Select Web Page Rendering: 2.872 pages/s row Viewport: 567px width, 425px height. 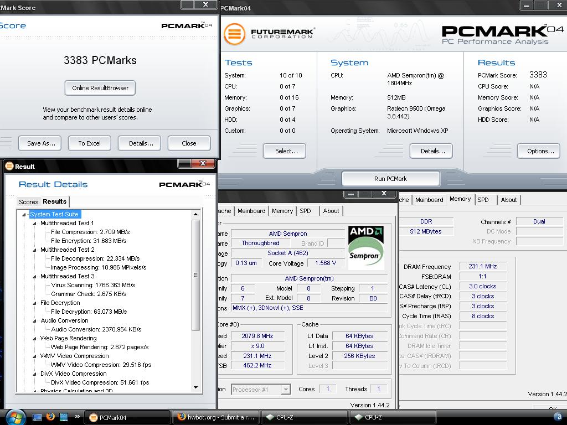coord(100,347)
